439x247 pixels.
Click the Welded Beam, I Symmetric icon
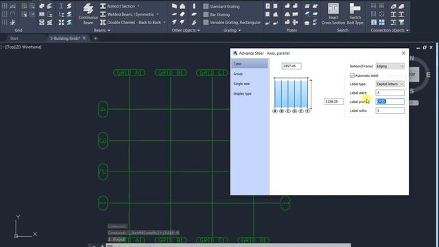click(x=103, y=14)
